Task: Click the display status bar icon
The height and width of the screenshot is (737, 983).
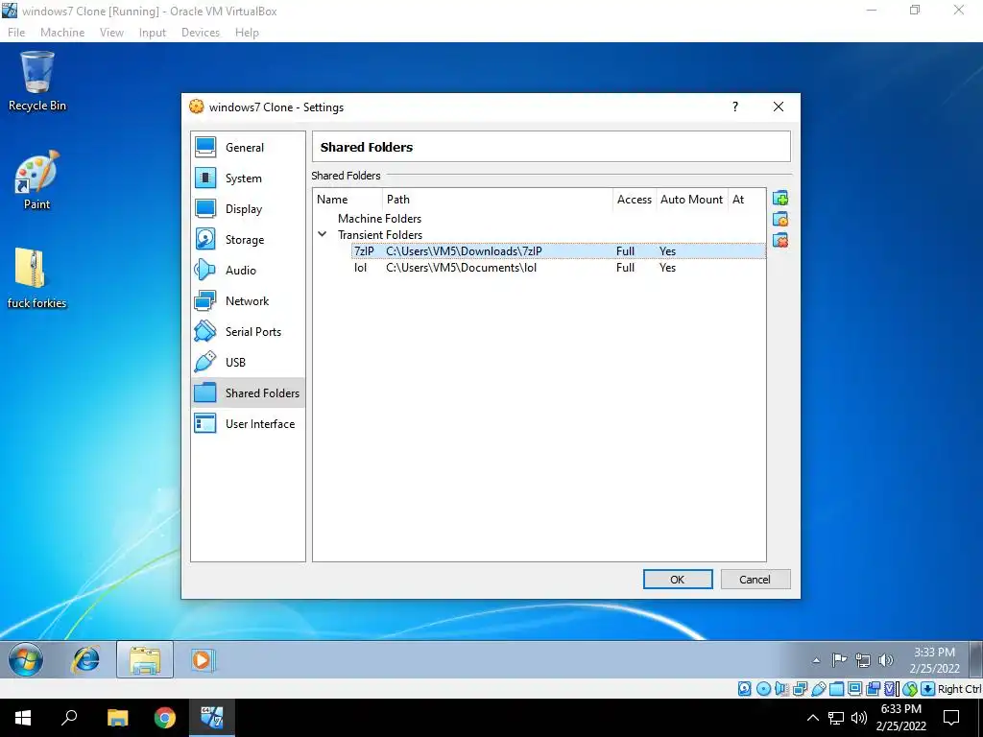Action: (x=854, y=689)
